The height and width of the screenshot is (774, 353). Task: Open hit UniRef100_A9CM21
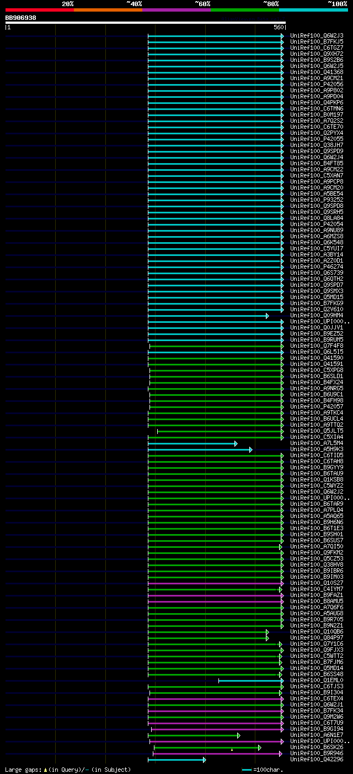coord(317,79)
